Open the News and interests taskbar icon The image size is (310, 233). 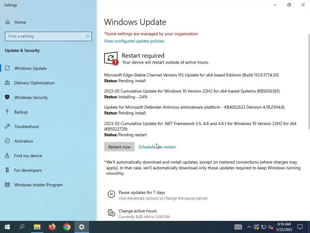[x=238, y=227]
